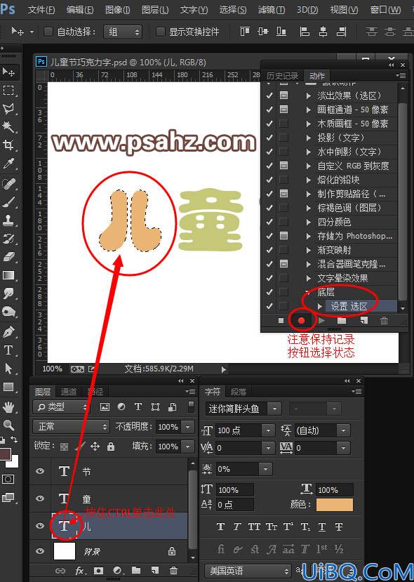This screenshot has width=414, height=582.
Task: Select the Horizontal Type tool
Action: (x=8, y=350)
